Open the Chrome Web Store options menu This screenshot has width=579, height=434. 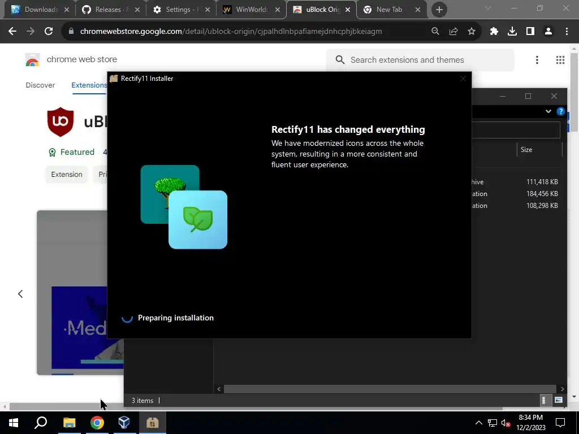[x=537, y=60]
